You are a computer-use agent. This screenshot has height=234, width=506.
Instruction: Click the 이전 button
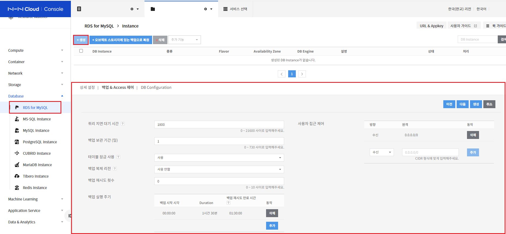[449, 104]
